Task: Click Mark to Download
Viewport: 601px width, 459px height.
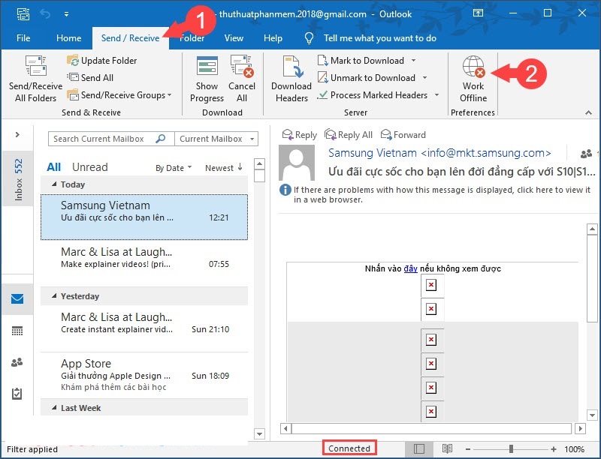Action: point(361,61)
